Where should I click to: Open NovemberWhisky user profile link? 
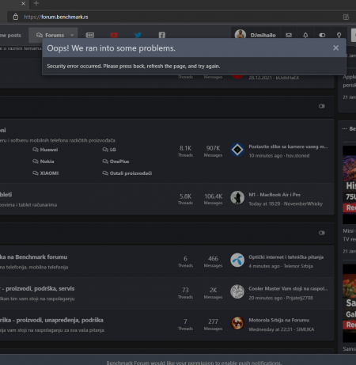pyautogui.click(x=303, y=203)
